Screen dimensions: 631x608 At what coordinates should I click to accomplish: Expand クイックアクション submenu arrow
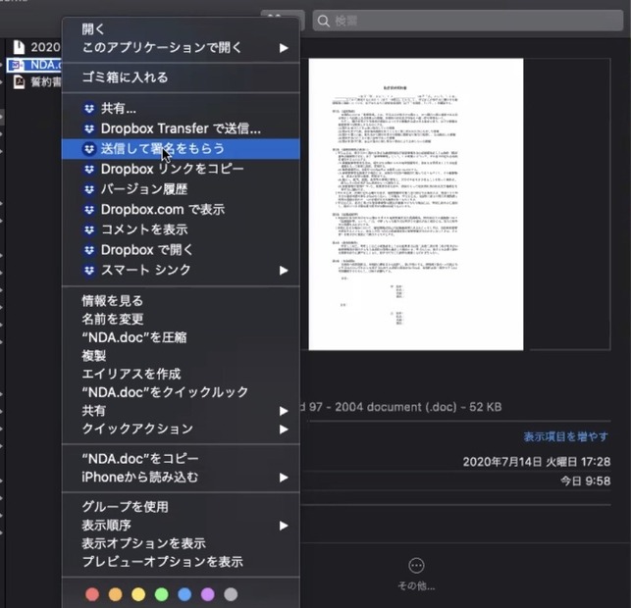click(x=284, y=430)
